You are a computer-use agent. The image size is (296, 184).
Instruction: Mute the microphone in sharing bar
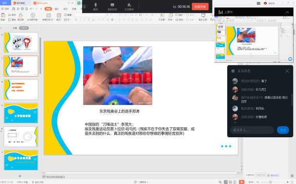pos(96,7)
